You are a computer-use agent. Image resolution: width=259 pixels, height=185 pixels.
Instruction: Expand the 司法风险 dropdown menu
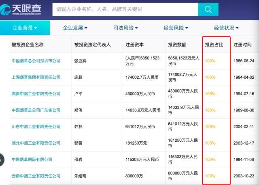[125, 28]
